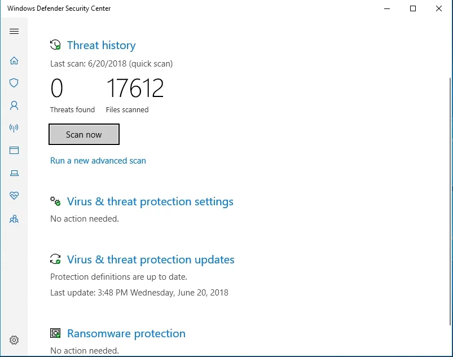Open App & browser control icon
This screenshot has width=453, height=357.
tap(14, 151)
